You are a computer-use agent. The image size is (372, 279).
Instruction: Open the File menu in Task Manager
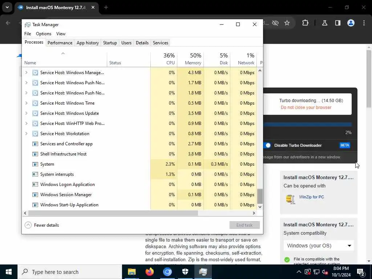(x=28, y=34)
